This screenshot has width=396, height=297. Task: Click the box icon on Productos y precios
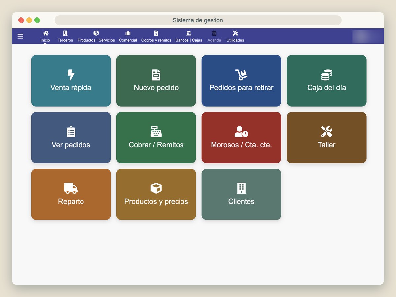point(156,188)
